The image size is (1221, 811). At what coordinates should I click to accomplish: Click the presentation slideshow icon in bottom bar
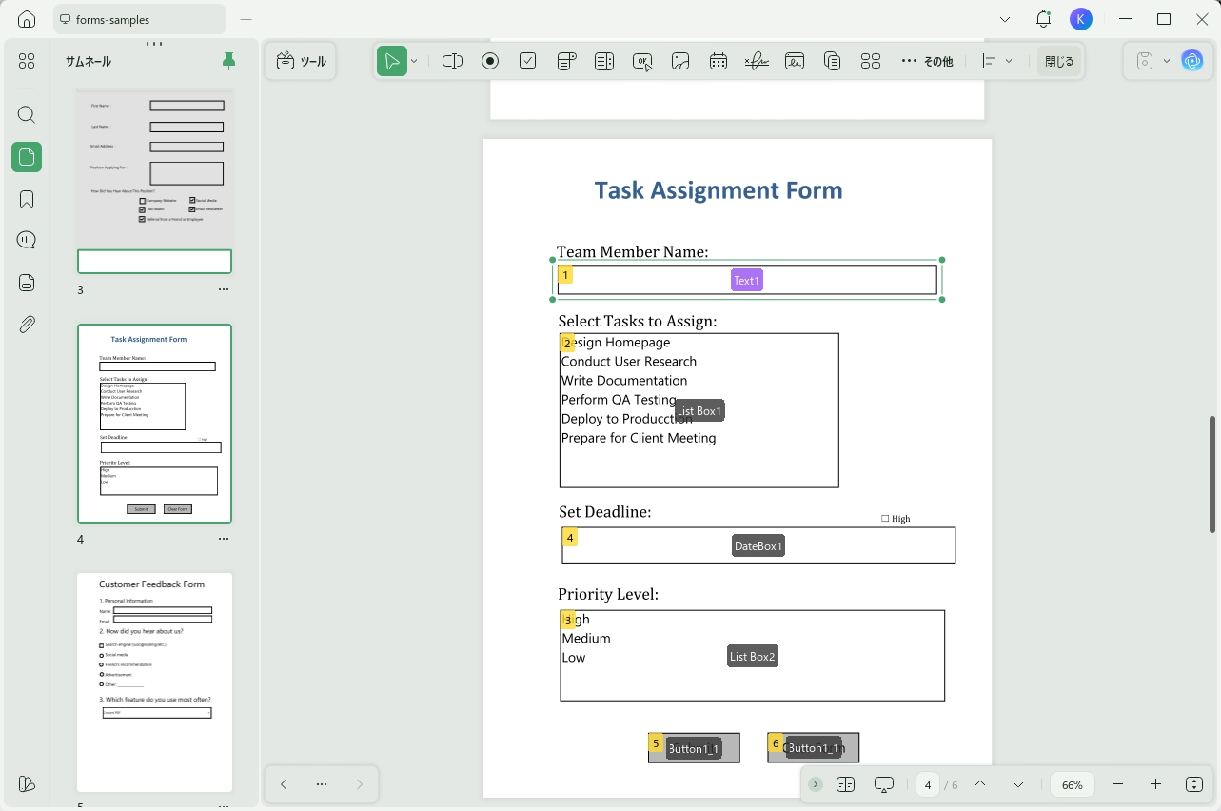pyautogui.click(x=884, y=784)
